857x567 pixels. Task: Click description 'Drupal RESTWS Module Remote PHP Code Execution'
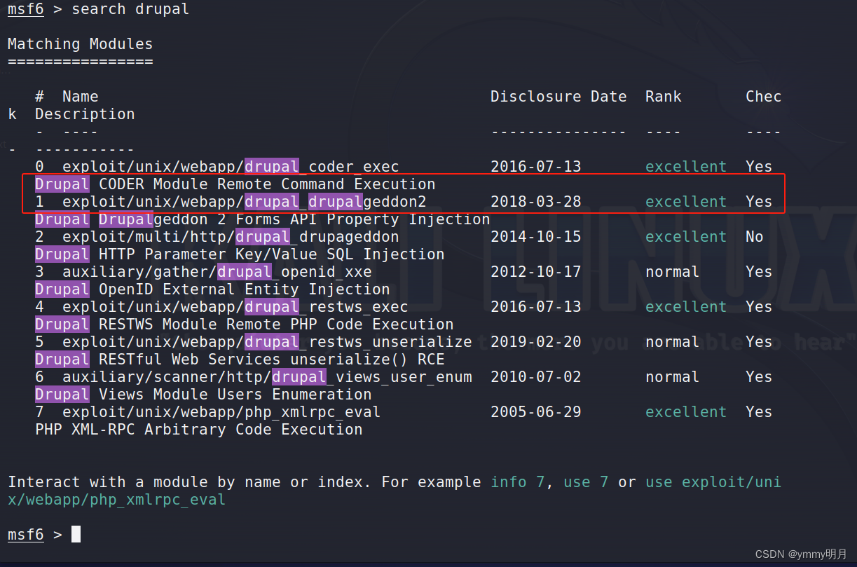click(245, 325)
